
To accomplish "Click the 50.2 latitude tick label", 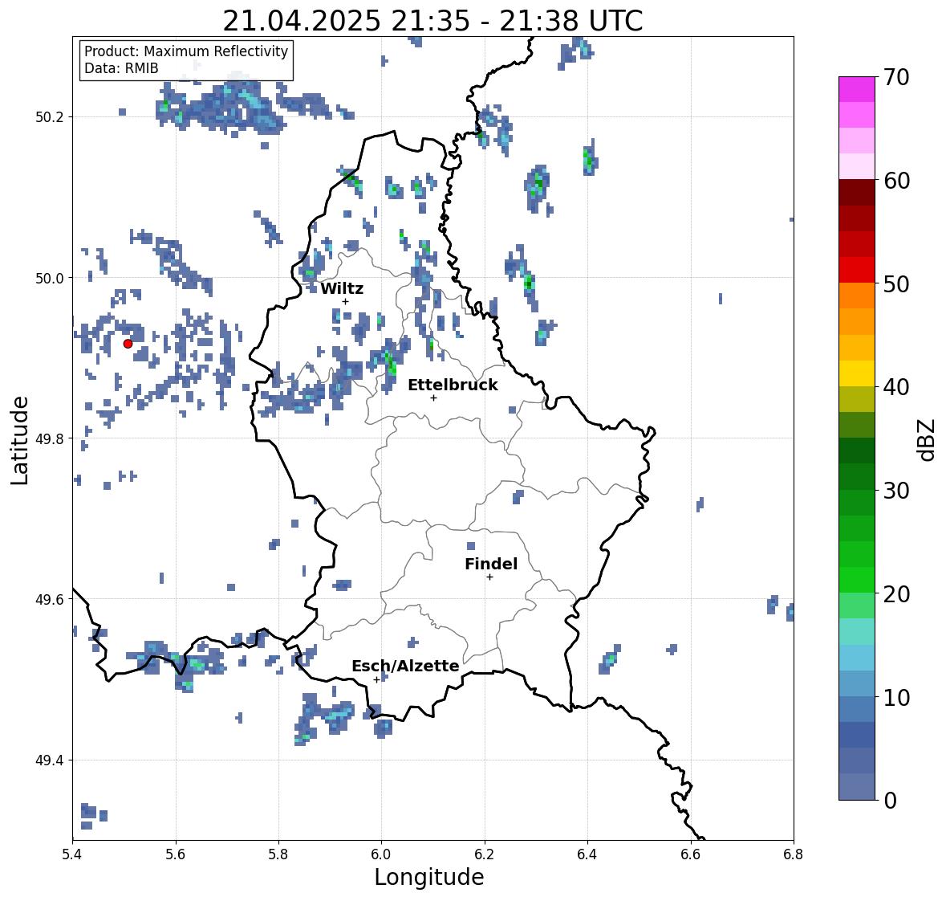I will [50, 117].
